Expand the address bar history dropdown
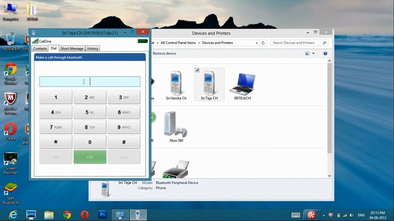The image size is (394, 221). pyautogui.click(x=257, y=43)
